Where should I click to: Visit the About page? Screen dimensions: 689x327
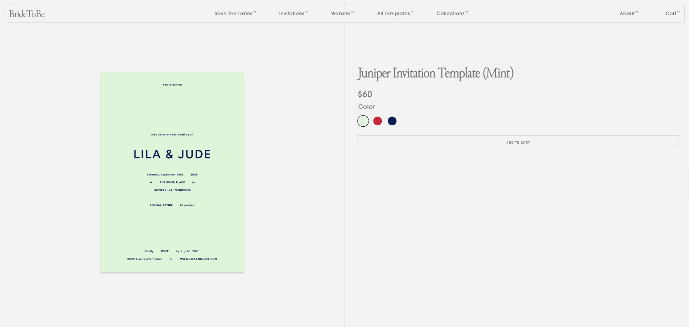(x=627, y=13)
